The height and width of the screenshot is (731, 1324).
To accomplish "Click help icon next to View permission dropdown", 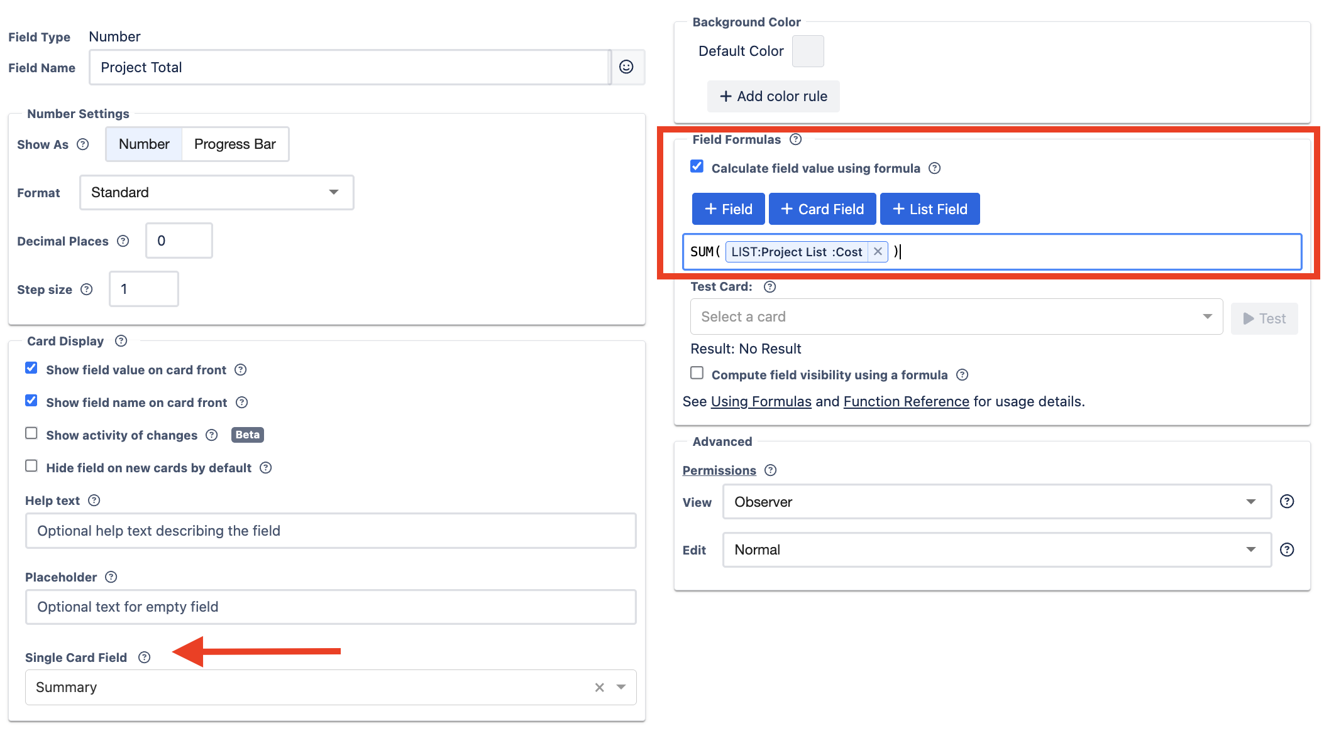I will click(x=1287, y=502).
